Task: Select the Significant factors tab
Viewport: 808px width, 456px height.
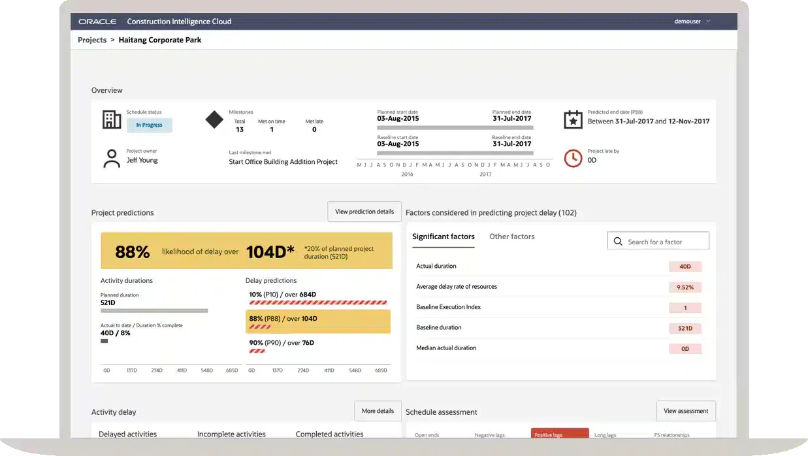Action: tap(444, 236)
